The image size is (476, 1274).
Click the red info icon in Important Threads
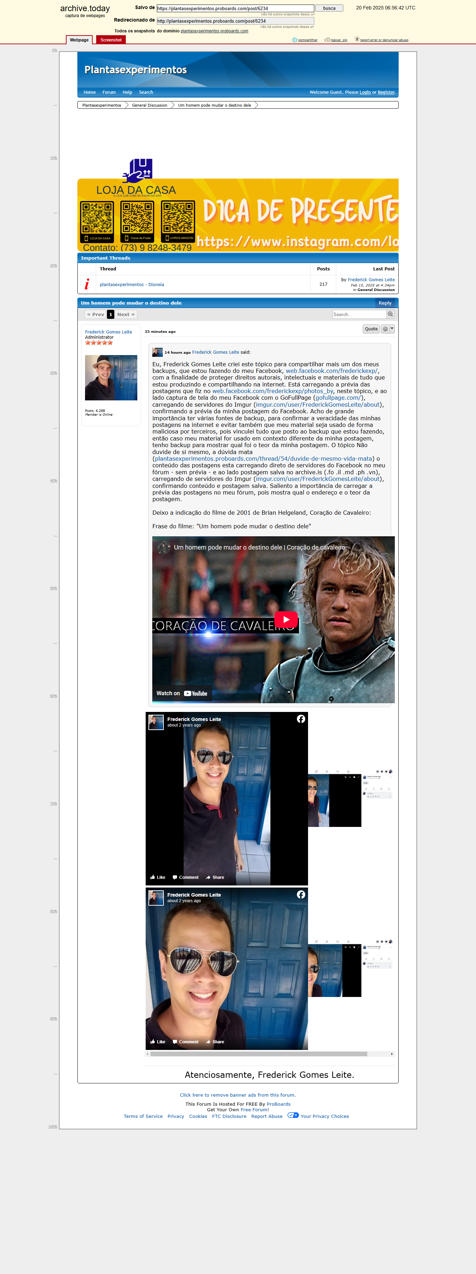[x=86, y=284]
